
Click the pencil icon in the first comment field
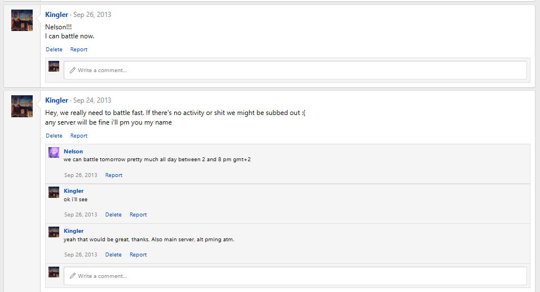point(73,70)
